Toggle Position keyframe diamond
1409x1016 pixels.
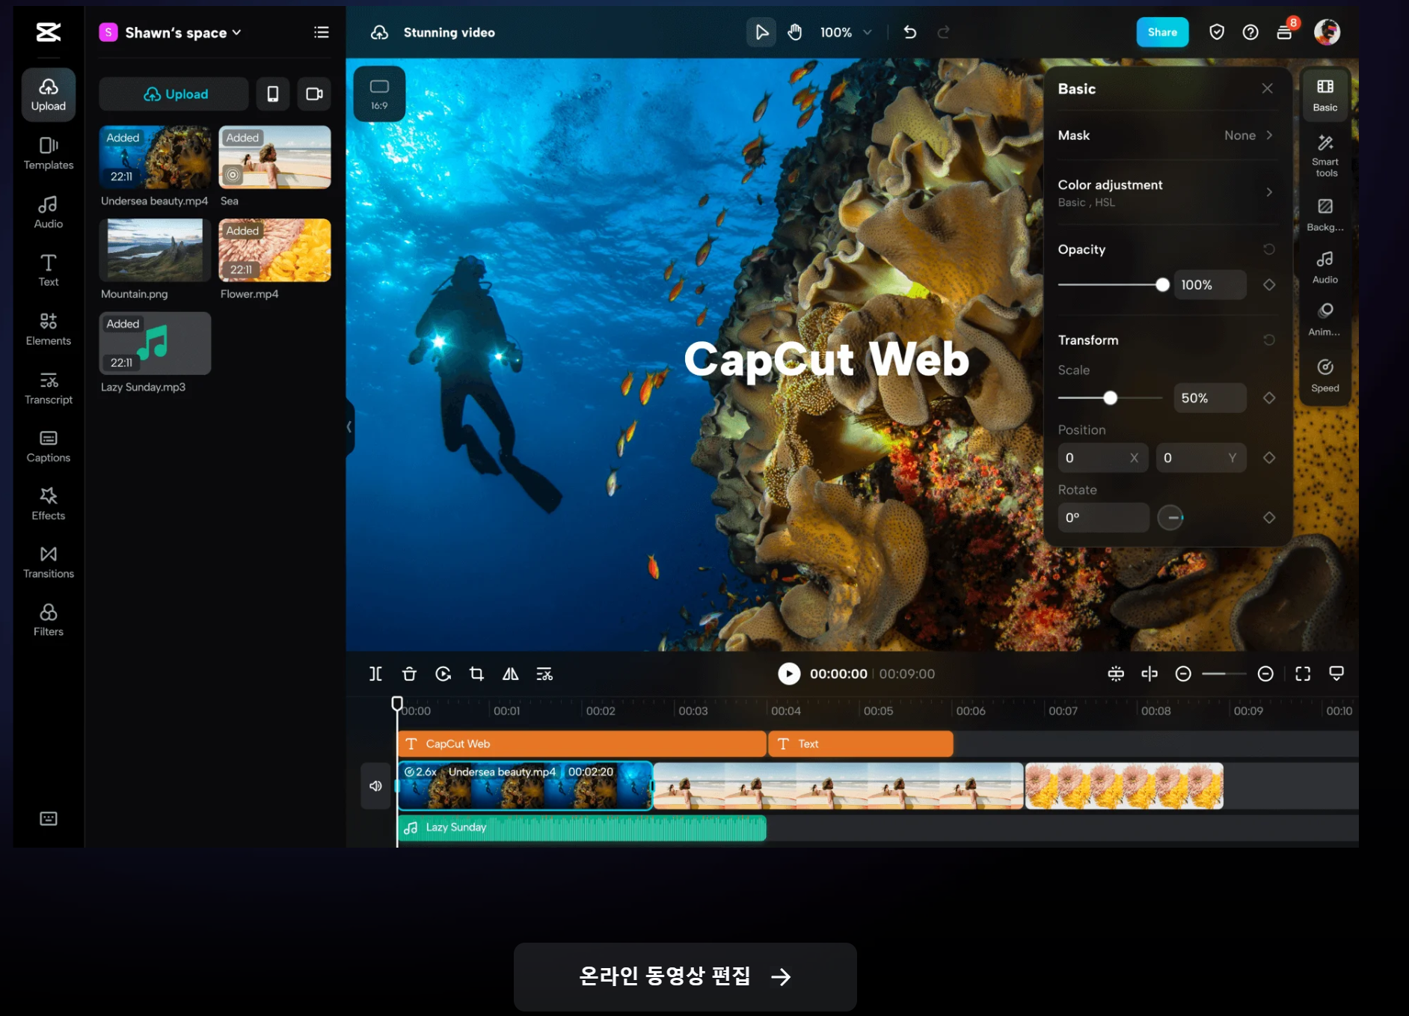[1269, 458]
